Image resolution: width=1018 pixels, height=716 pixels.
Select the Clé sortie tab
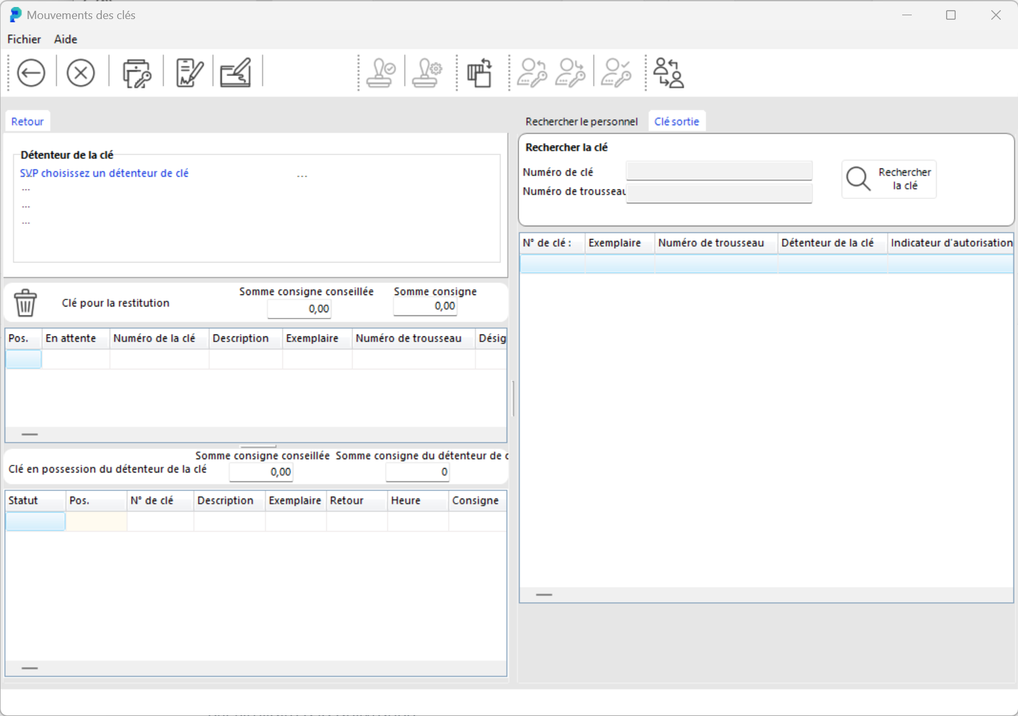pyautogui.click(x=676, y=121)
